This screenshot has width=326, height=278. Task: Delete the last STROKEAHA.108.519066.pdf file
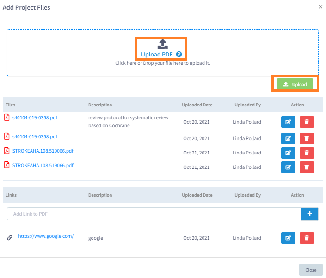[x=307, y=167]
